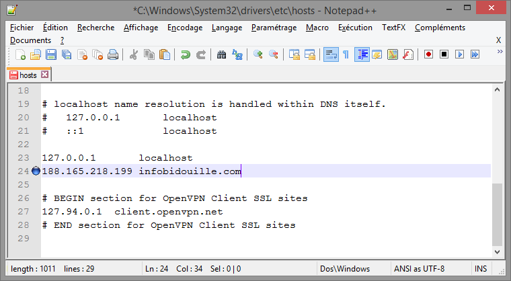Toggle synchronized horizontal scrolling icon
511x281 pixels.
(309, 54)
